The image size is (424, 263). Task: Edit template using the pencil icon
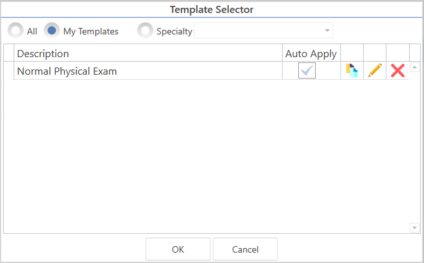point(375,71)
